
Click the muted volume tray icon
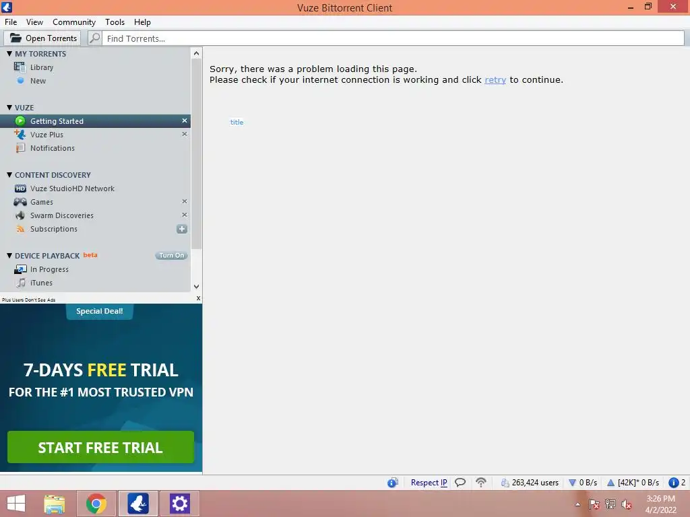626,504
